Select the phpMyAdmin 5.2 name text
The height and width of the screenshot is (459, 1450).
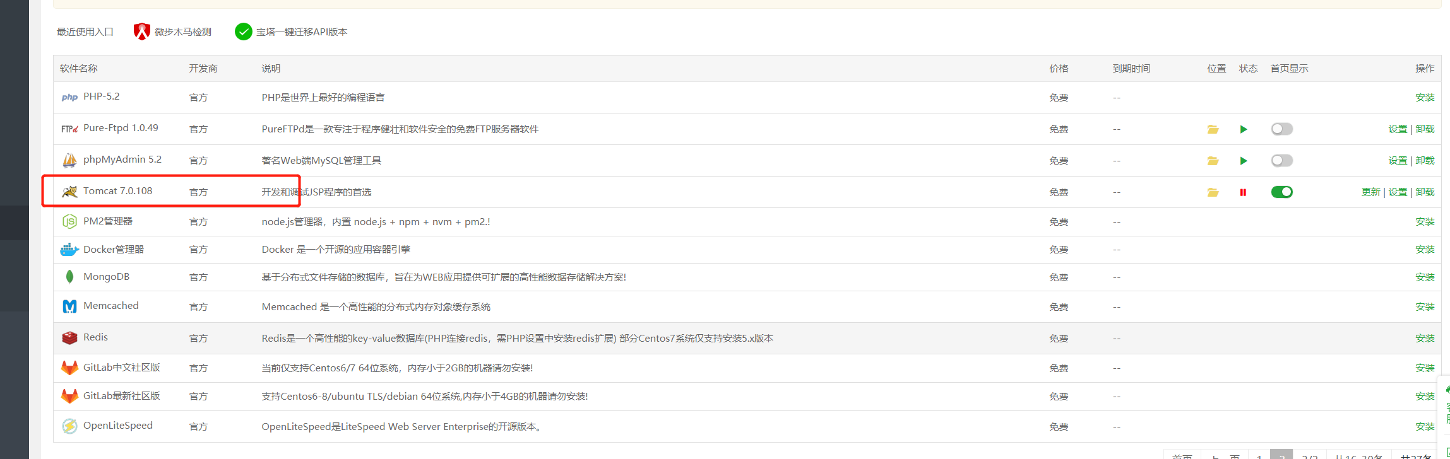pyautogui.click(x=122, y=160)
